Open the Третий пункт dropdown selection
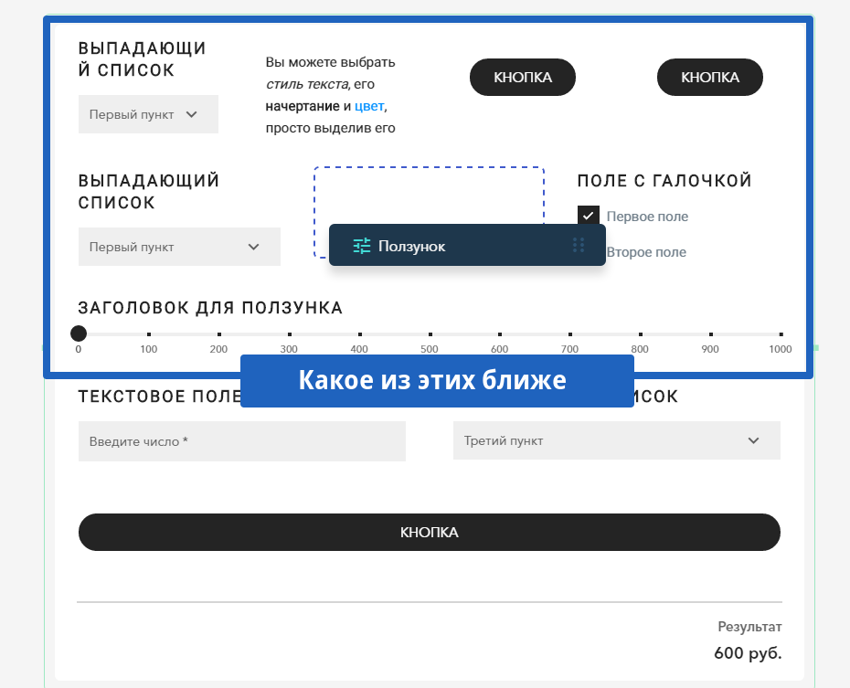850x688 pixels. [617, 440]
